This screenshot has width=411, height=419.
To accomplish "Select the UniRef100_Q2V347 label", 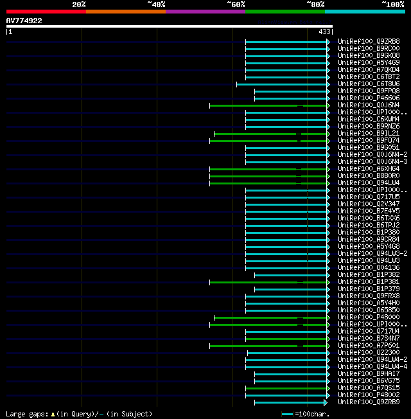I will click(369, 204).
